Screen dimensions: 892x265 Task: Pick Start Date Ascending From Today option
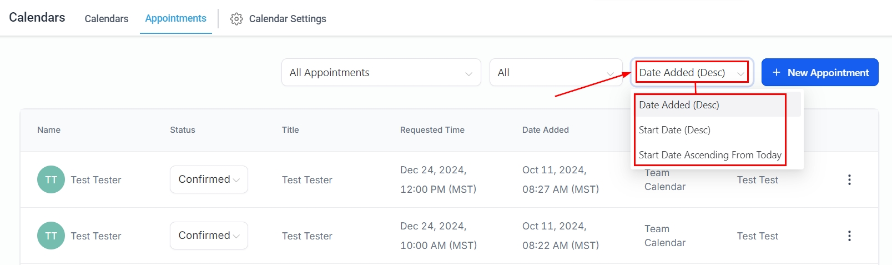click(710, 155)
